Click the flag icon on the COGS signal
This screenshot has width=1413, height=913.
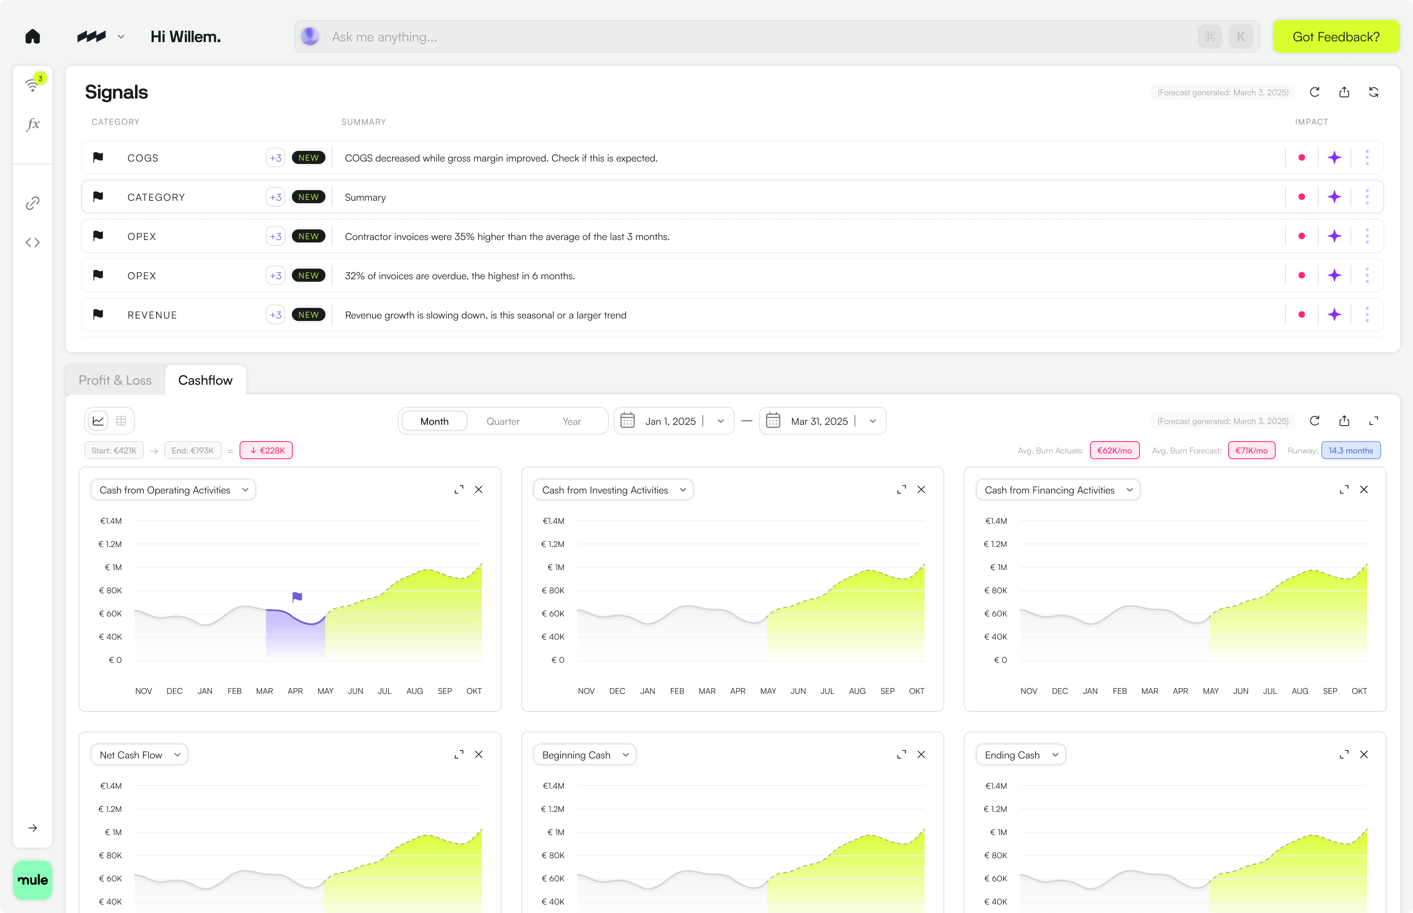pos(99,157)
